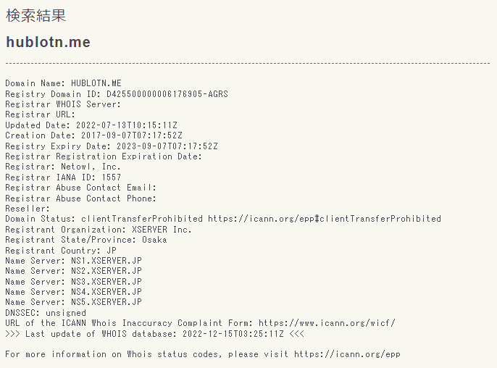Click the Domain Name: HUBLOTN.ME line
Viewport: 497px width, 368px height.
click(63, 83)
